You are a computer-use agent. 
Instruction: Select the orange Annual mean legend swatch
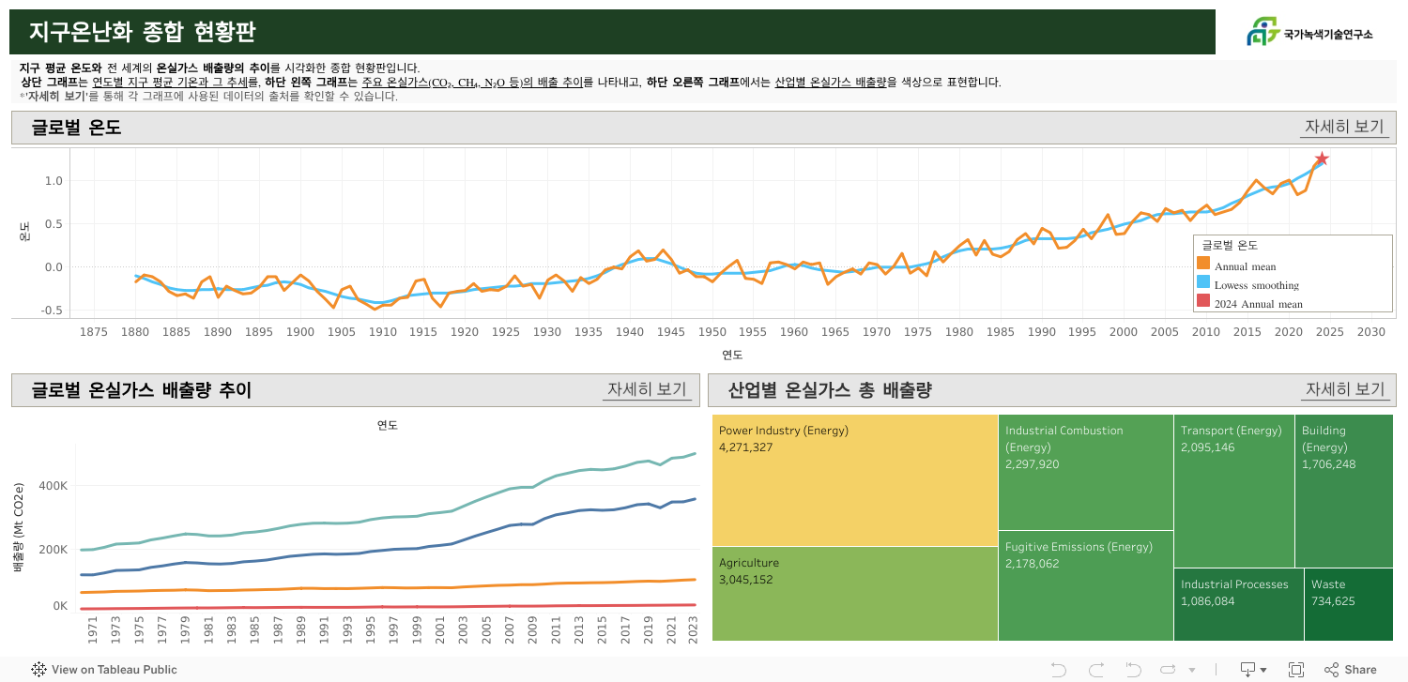[1203, 266]
